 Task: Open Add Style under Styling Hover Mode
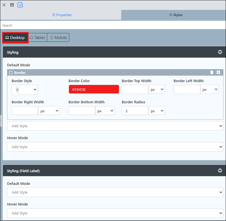coord(115,147)
